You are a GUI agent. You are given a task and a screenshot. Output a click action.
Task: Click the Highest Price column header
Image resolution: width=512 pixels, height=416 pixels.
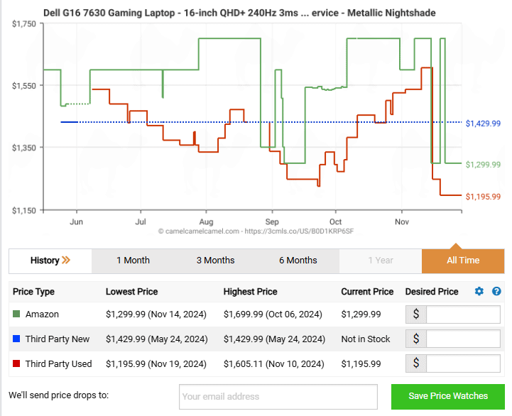click(250, 292)
